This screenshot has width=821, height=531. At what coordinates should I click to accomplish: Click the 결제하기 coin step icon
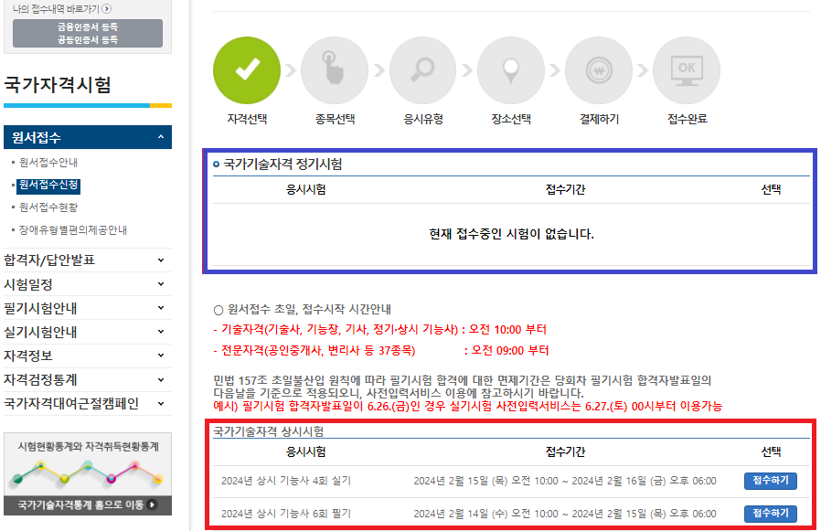click(x=599, y=69)
